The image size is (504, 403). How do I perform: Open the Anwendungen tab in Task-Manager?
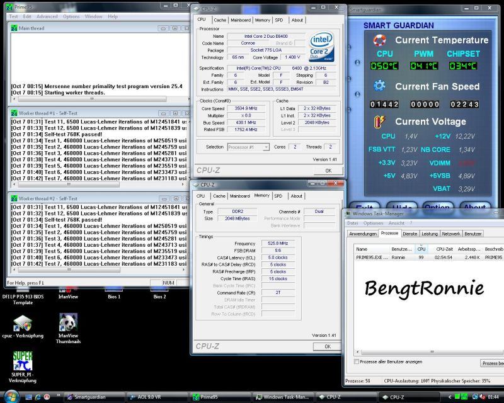pos(363,234)
